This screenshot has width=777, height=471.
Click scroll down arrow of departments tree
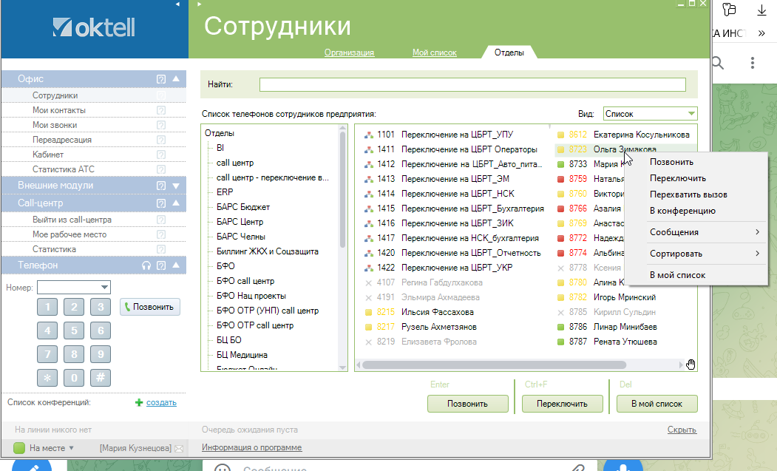coord(342,367)
